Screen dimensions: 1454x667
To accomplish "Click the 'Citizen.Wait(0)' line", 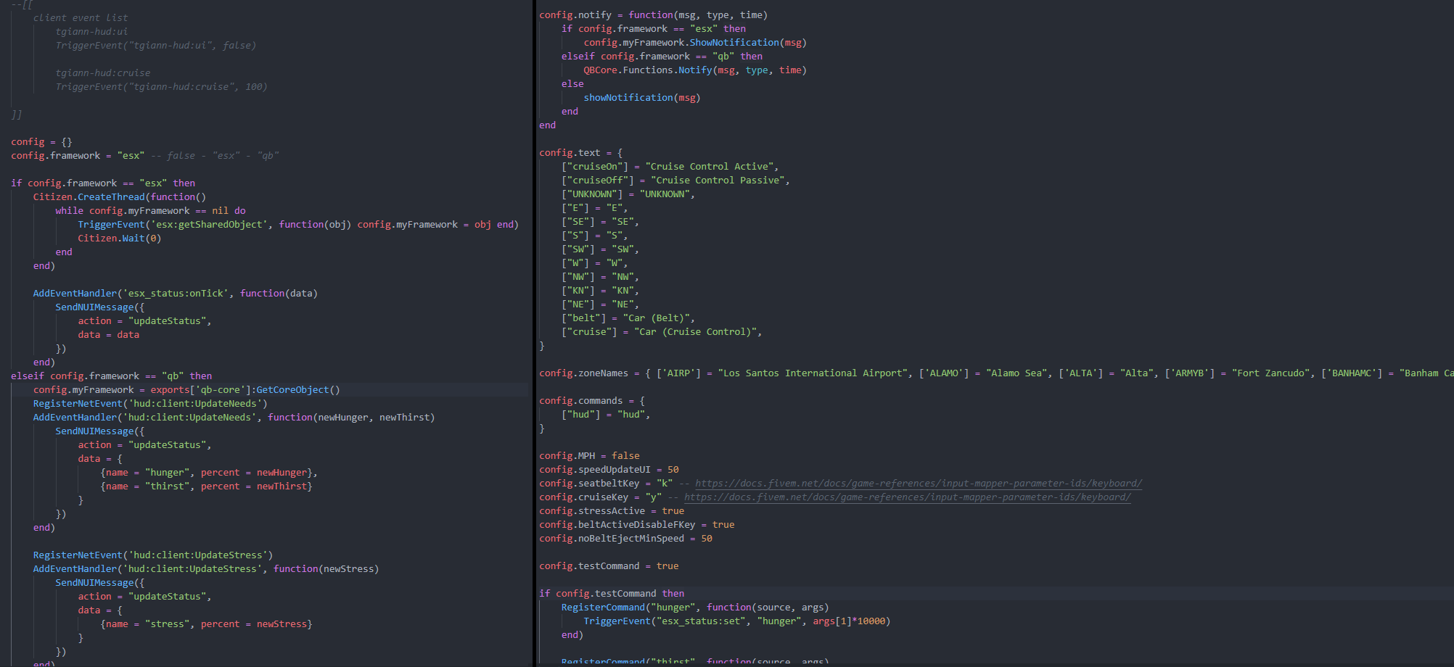I will (x=120, y=238).
